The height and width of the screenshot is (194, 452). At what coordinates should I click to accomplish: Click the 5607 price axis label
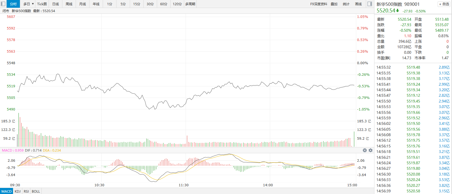click(x=11, y=17)
